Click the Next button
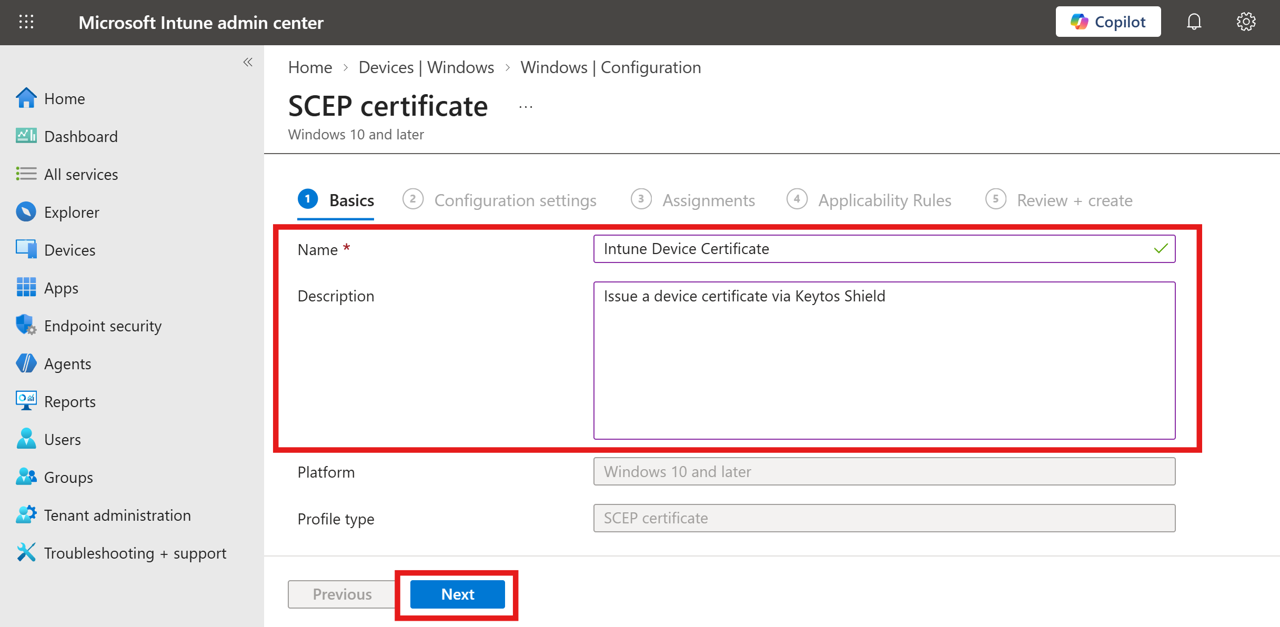The image size is (1280, 627). point(458,594)
